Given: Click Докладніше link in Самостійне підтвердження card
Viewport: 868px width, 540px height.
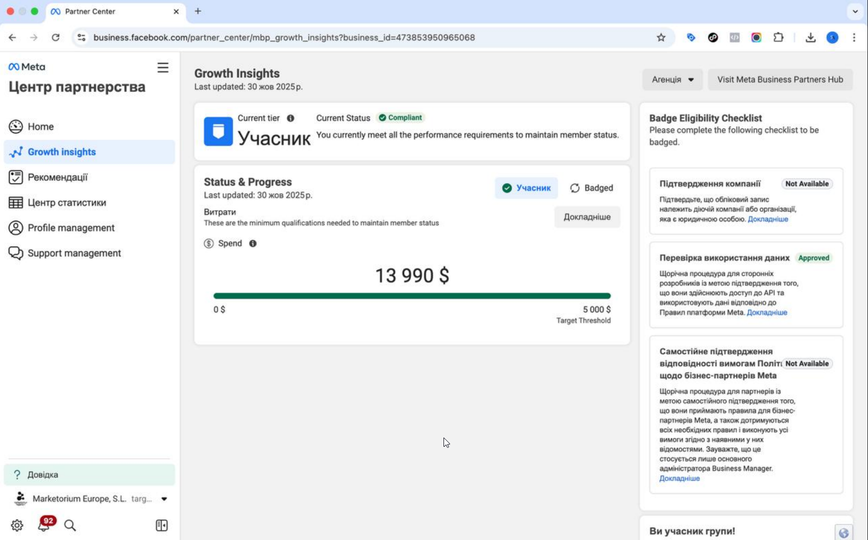Looking at the screenshot, I should [x=680, y=478].
